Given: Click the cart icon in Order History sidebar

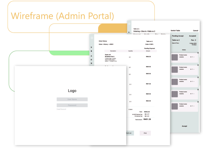Looking at the screenshot, I should pos(91,47).
